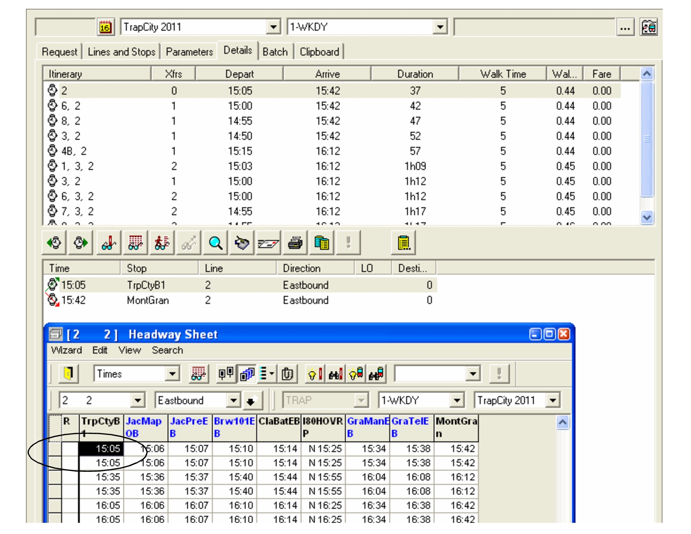Open the calendar date picker icon
Image resolution: width=691 pixels, height=534 pixels.
click(x=105, y=28)
